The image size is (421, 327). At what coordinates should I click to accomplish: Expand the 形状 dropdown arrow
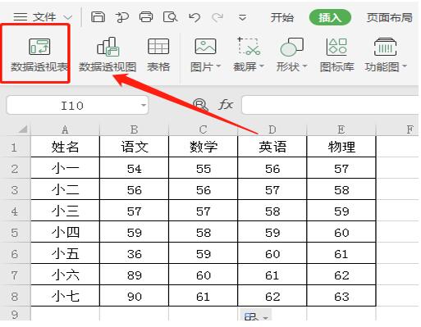(x=304, y=66)
